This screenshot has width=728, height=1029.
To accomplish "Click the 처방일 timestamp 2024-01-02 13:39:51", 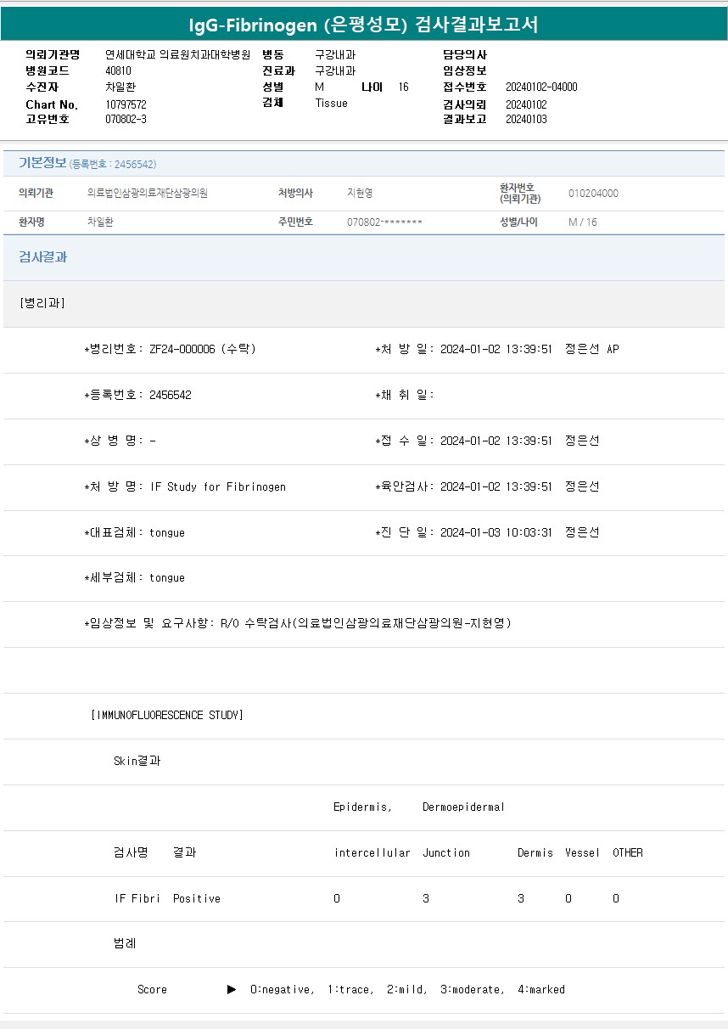I will [496, 349].
